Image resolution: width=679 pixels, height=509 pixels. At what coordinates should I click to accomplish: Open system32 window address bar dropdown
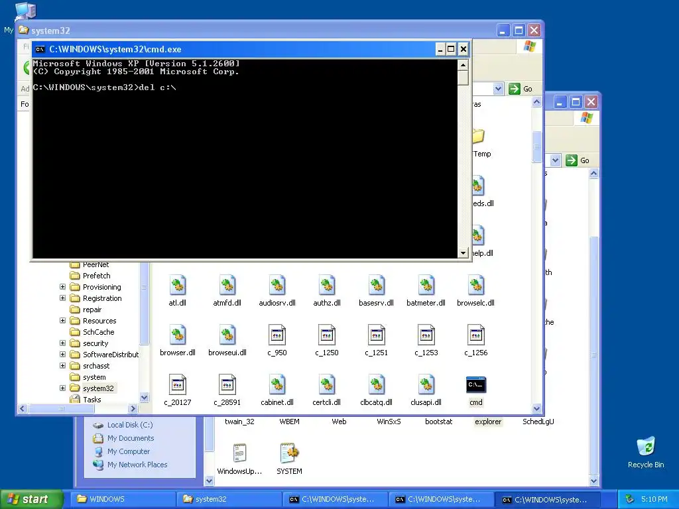coord(498,89)
